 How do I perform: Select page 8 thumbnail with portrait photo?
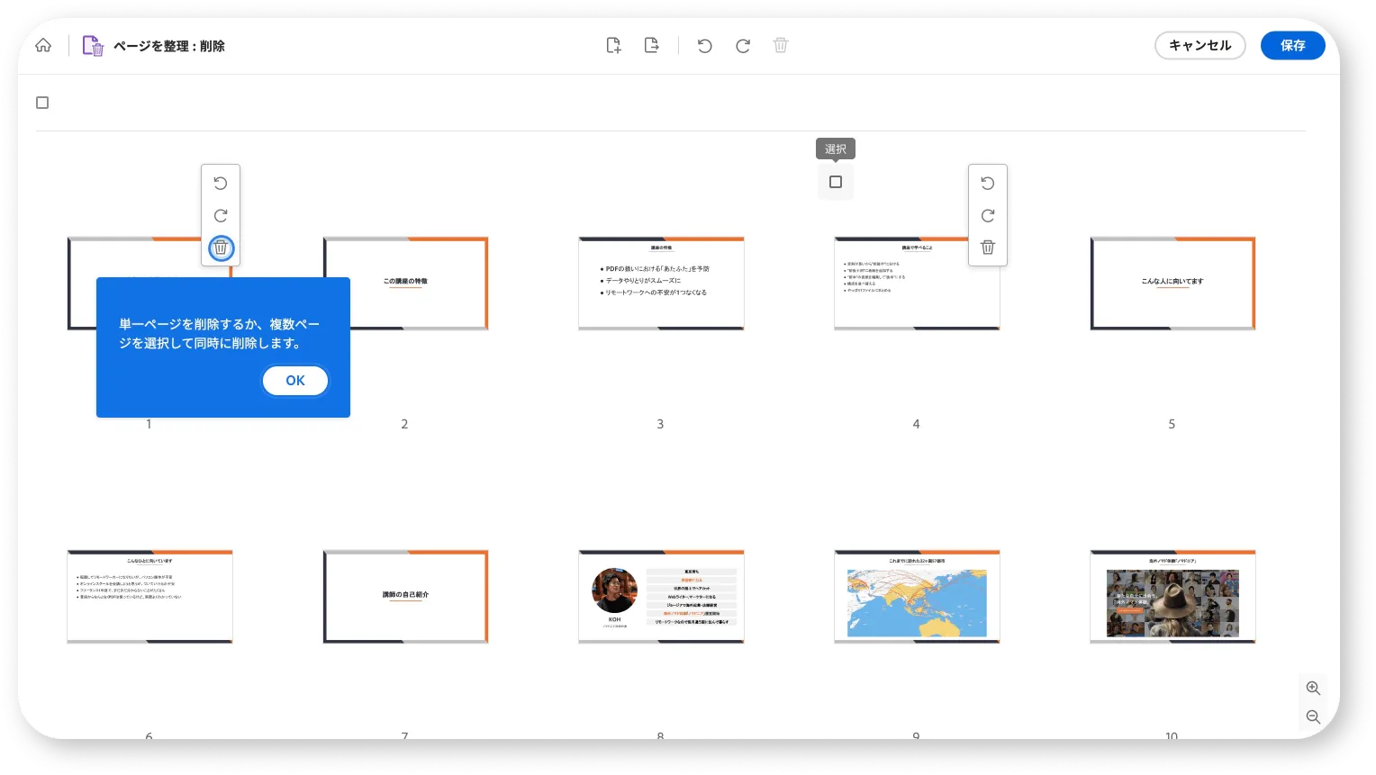[661, 597]
